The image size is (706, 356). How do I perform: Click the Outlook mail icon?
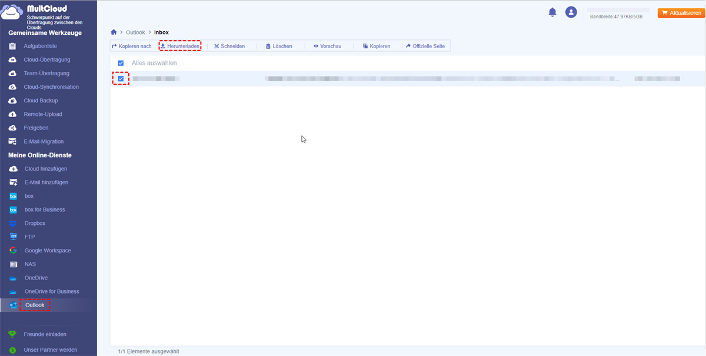tap(13, 305)
